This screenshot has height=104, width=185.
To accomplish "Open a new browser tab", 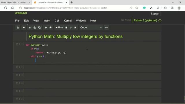I will 72,2.
